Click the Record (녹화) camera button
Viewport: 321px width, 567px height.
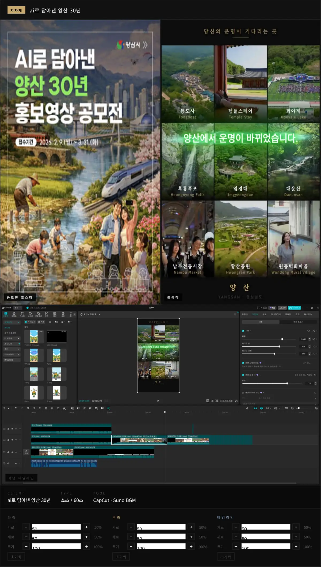[x=41, y=322]
